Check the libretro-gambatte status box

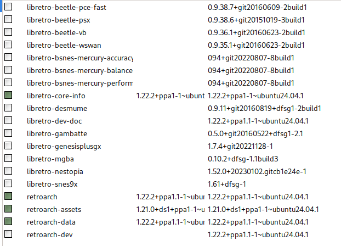click(x=8, y=133)
